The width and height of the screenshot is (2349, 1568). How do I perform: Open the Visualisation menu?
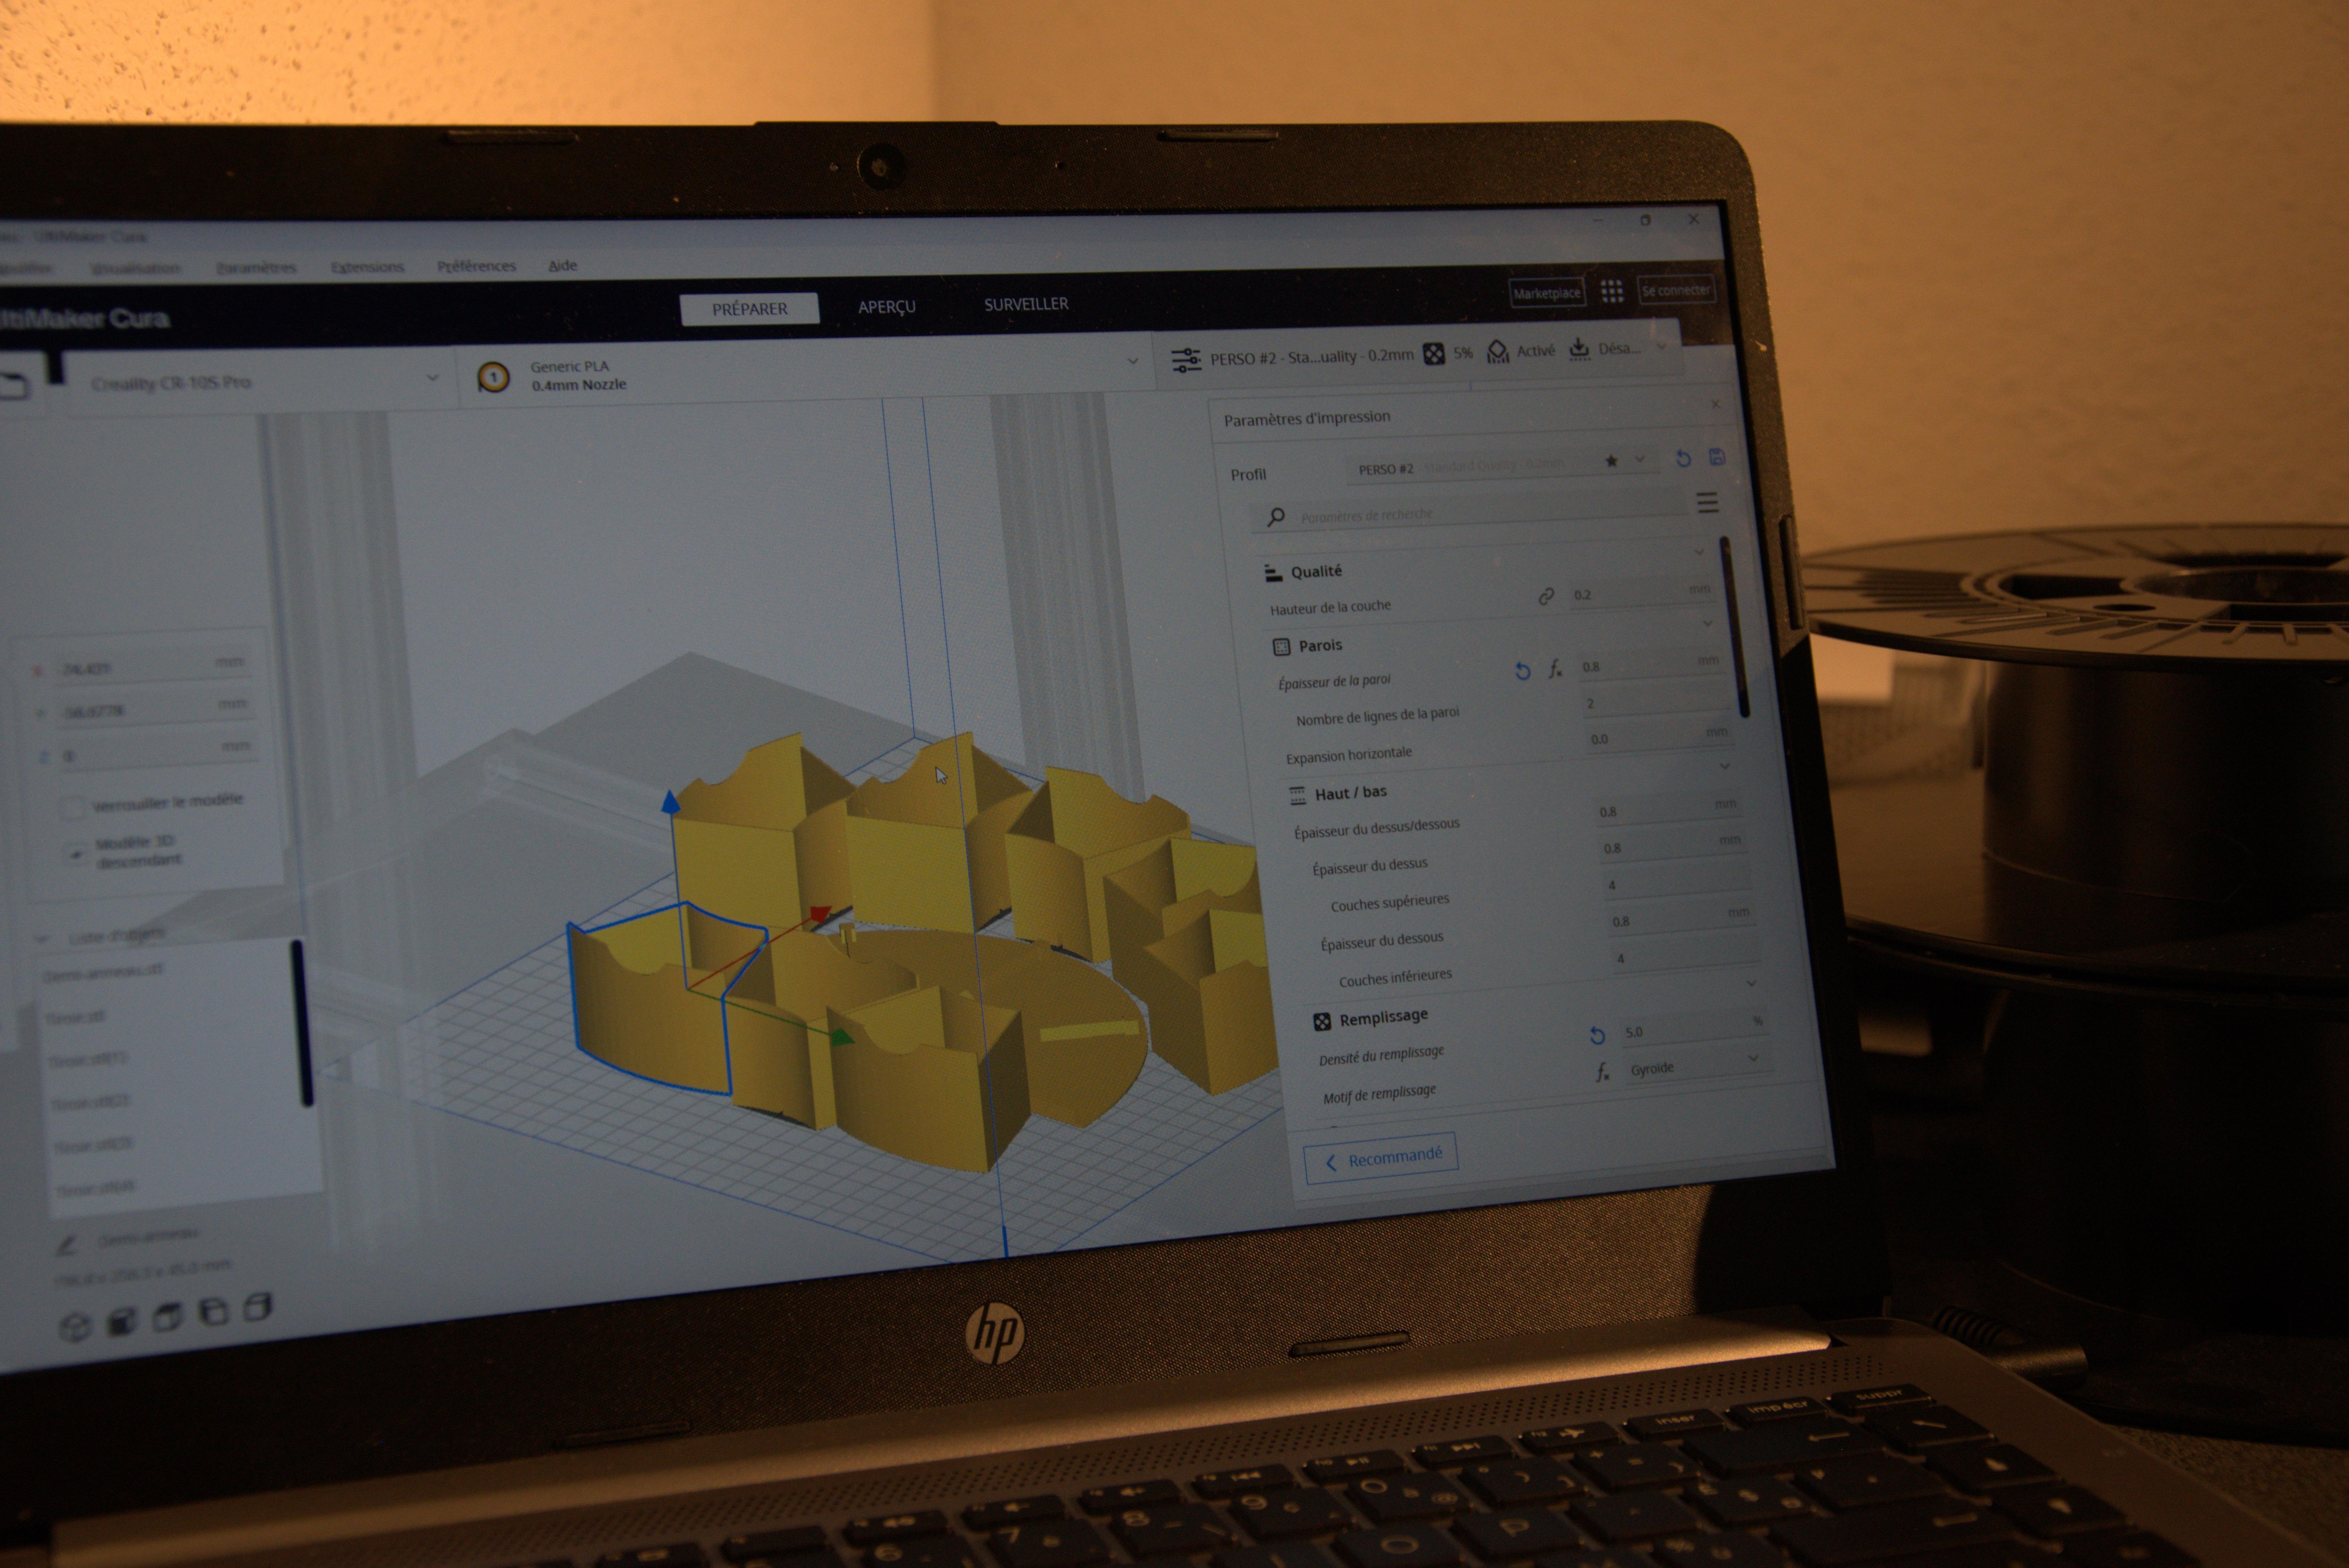[135, 269]
